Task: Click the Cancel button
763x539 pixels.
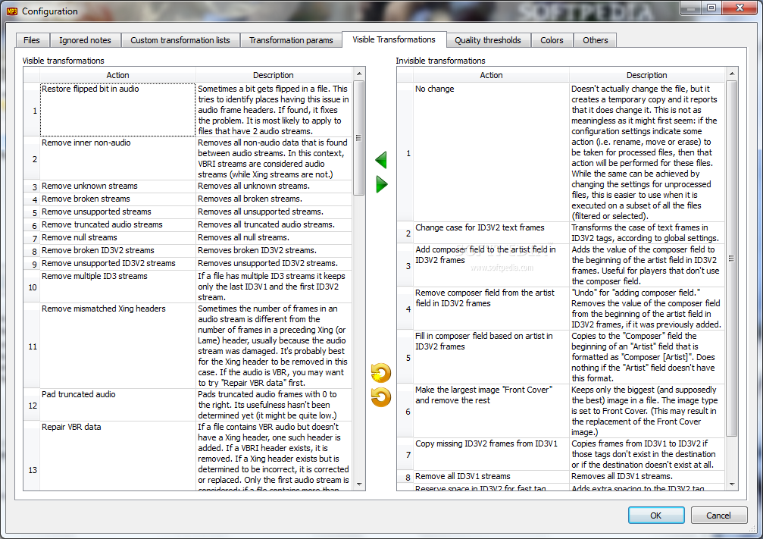Action: click(x=719, y=515)
